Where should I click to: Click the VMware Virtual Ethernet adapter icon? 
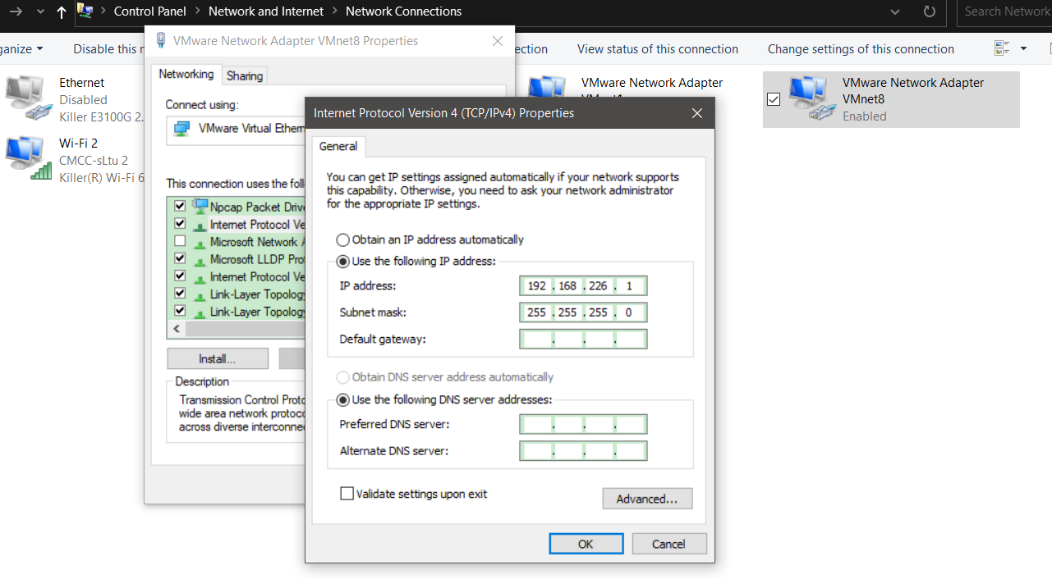coord(181,129)
